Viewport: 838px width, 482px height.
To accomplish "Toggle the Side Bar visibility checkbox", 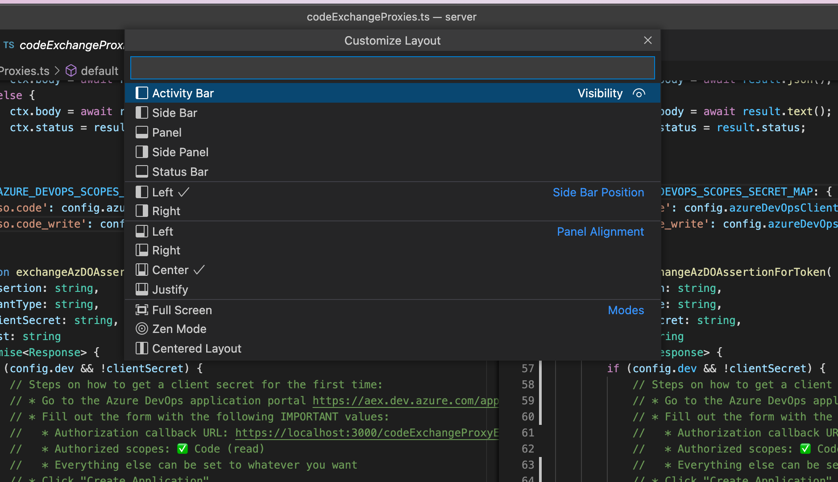I will (142, 112).
